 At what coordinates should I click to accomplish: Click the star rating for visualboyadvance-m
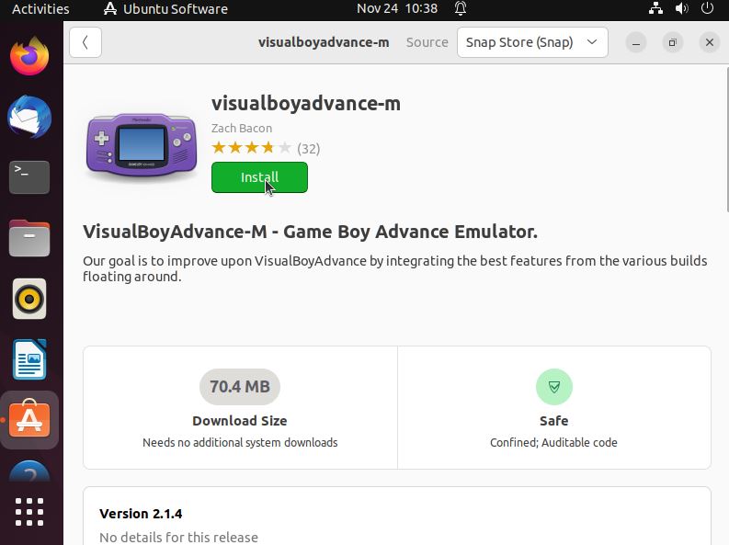[x=252, y=148]
